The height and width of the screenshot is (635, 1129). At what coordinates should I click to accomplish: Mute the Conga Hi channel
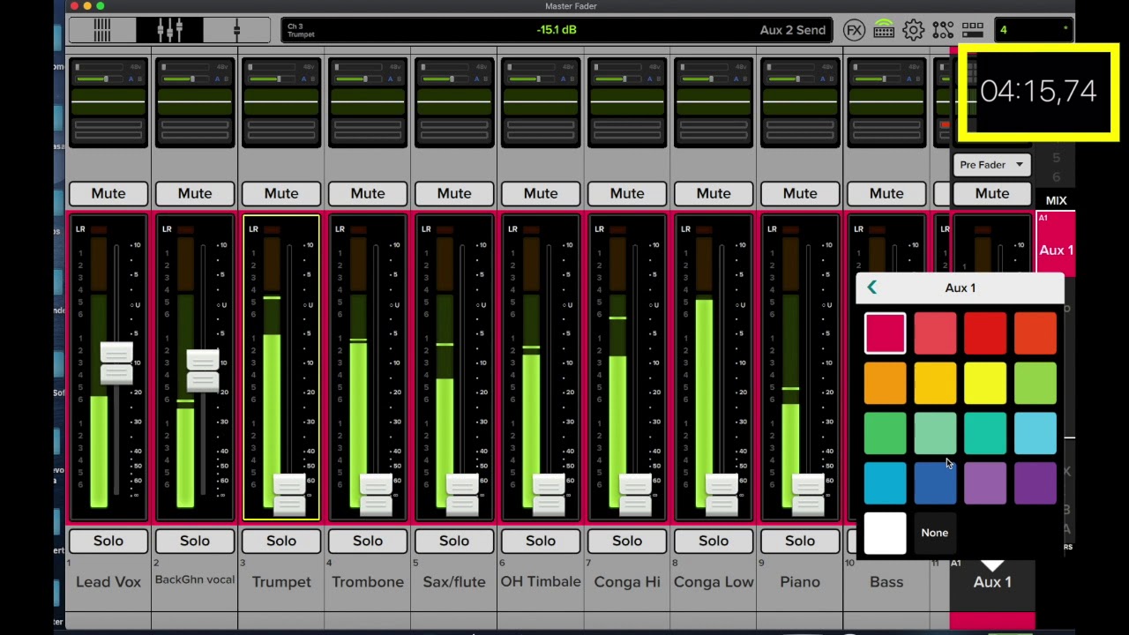tap(627, 193)
